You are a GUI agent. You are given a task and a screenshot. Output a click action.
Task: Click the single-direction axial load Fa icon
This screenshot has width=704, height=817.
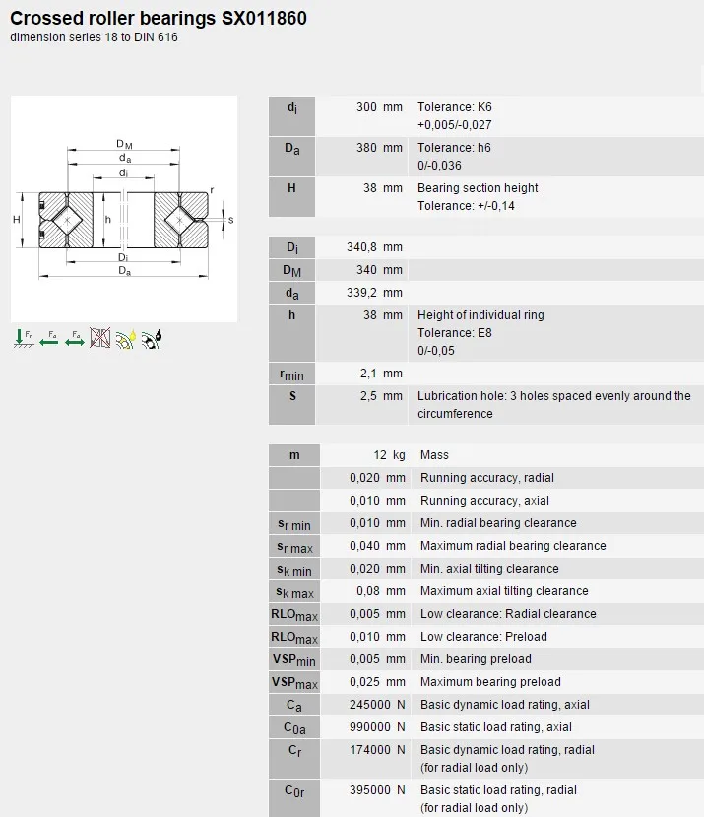[x=49, y=338]
